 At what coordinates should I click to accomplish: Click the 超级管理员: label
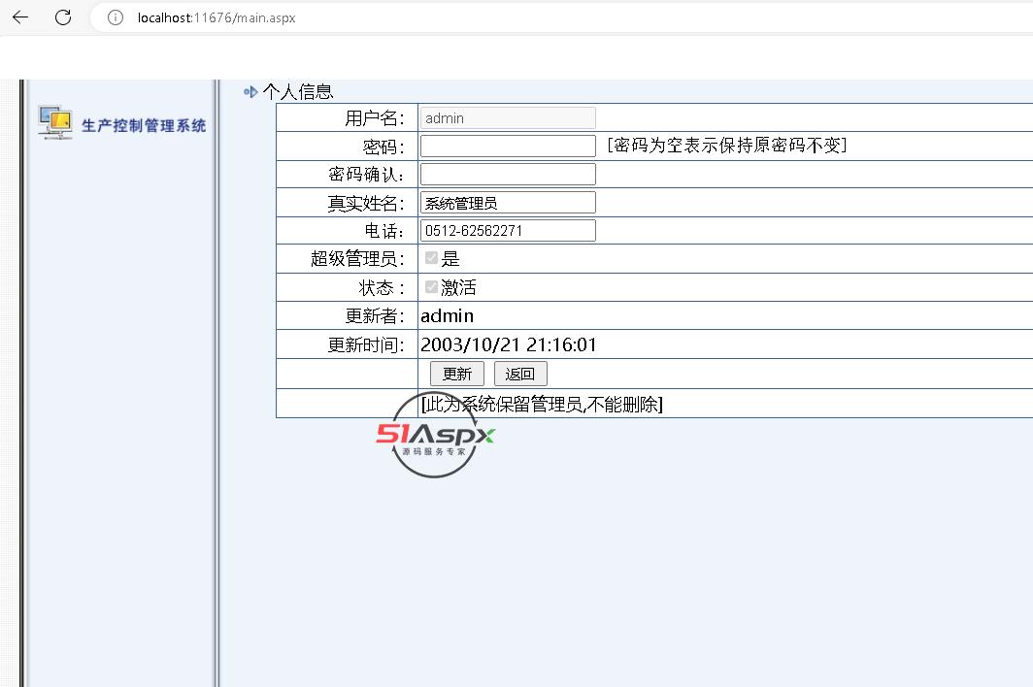(x=357, y=258)
